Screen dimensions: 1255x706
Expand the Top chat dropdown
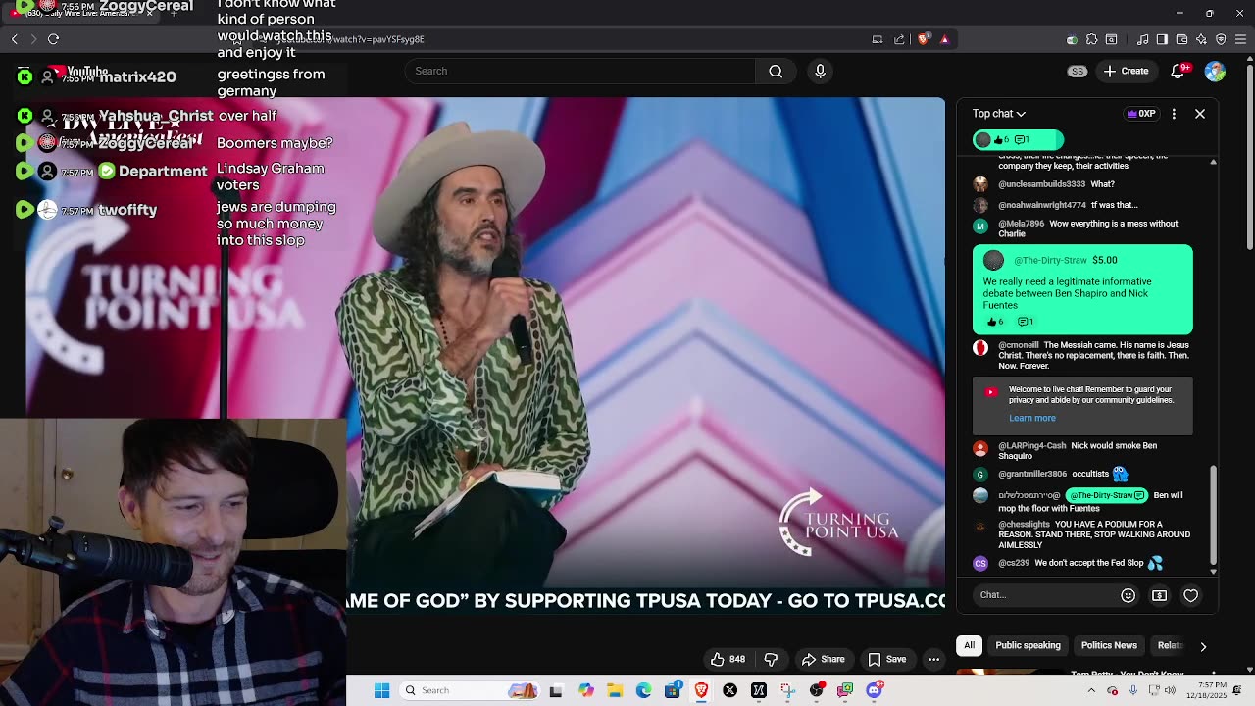(x=999, y=114)
